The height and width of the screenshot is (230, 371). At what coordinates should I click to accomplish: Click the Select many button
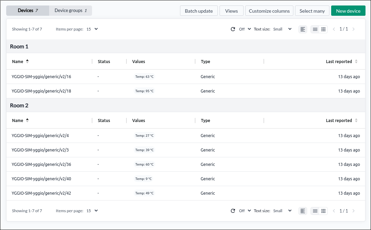coord(312,11)
